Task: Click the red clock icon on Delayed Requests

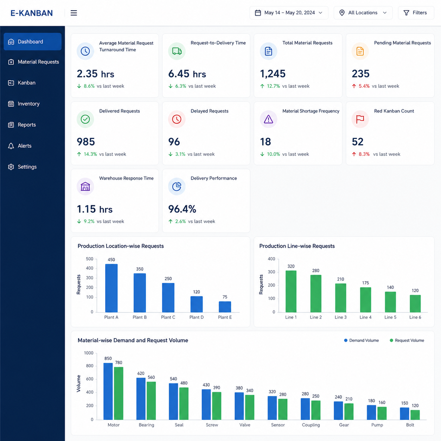Action: 177,119
